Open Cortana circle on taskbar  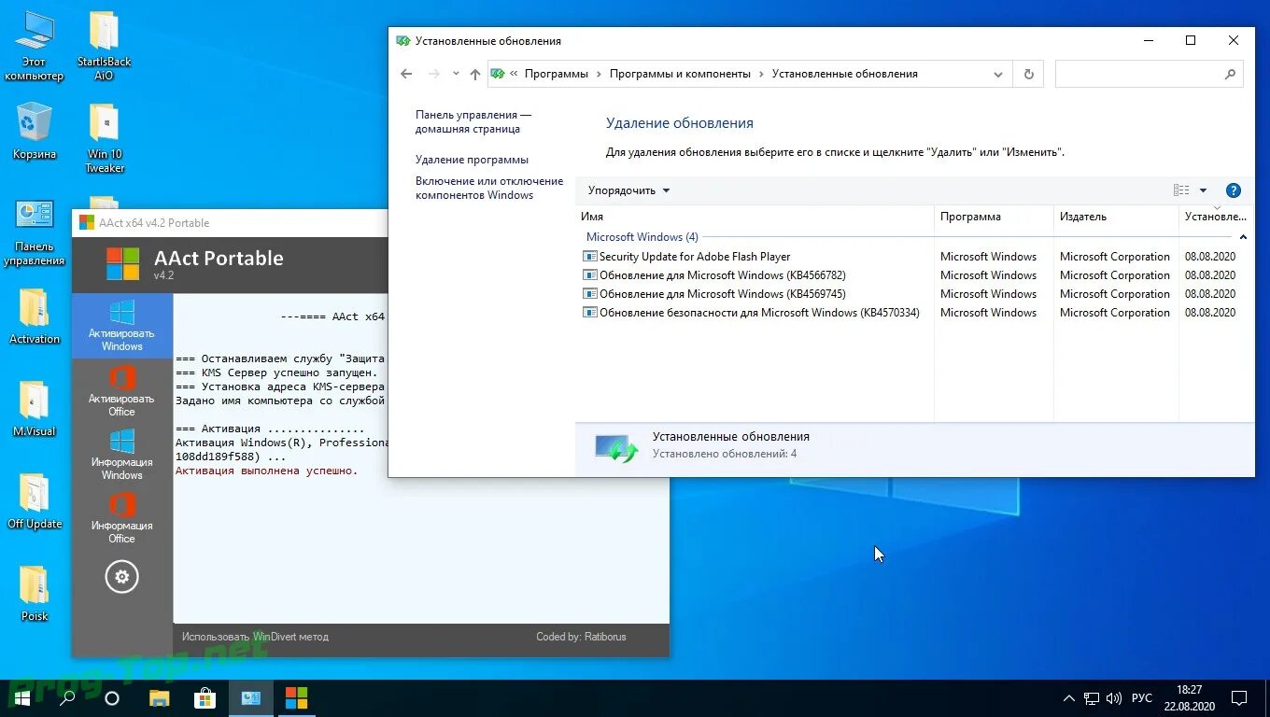click(112, 697)
